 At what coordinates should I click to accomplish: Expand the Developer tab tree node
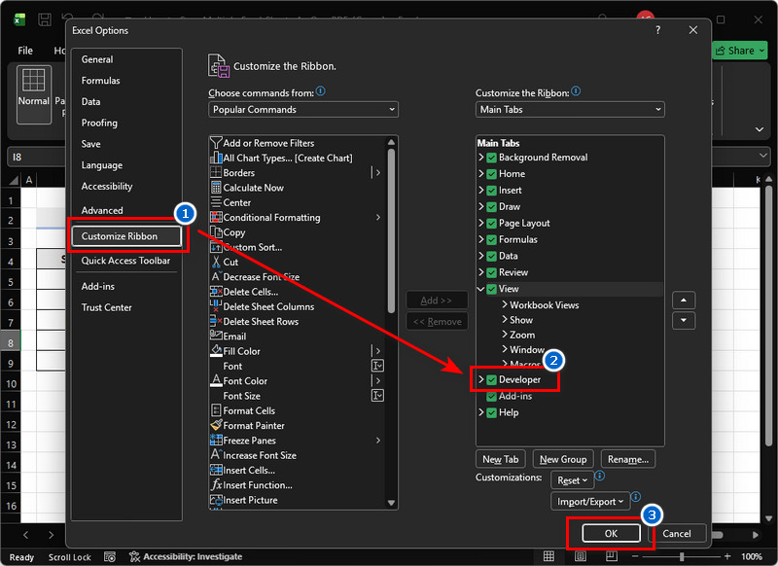(x=480, y=379)
